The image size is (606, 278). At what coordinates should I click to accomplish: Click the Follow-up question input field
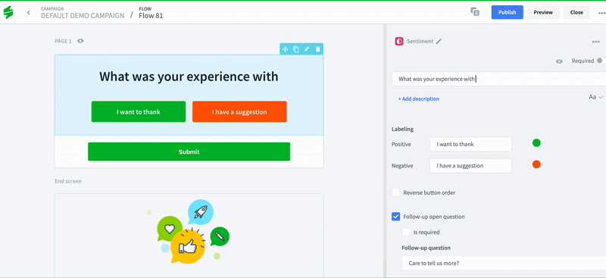504,264
